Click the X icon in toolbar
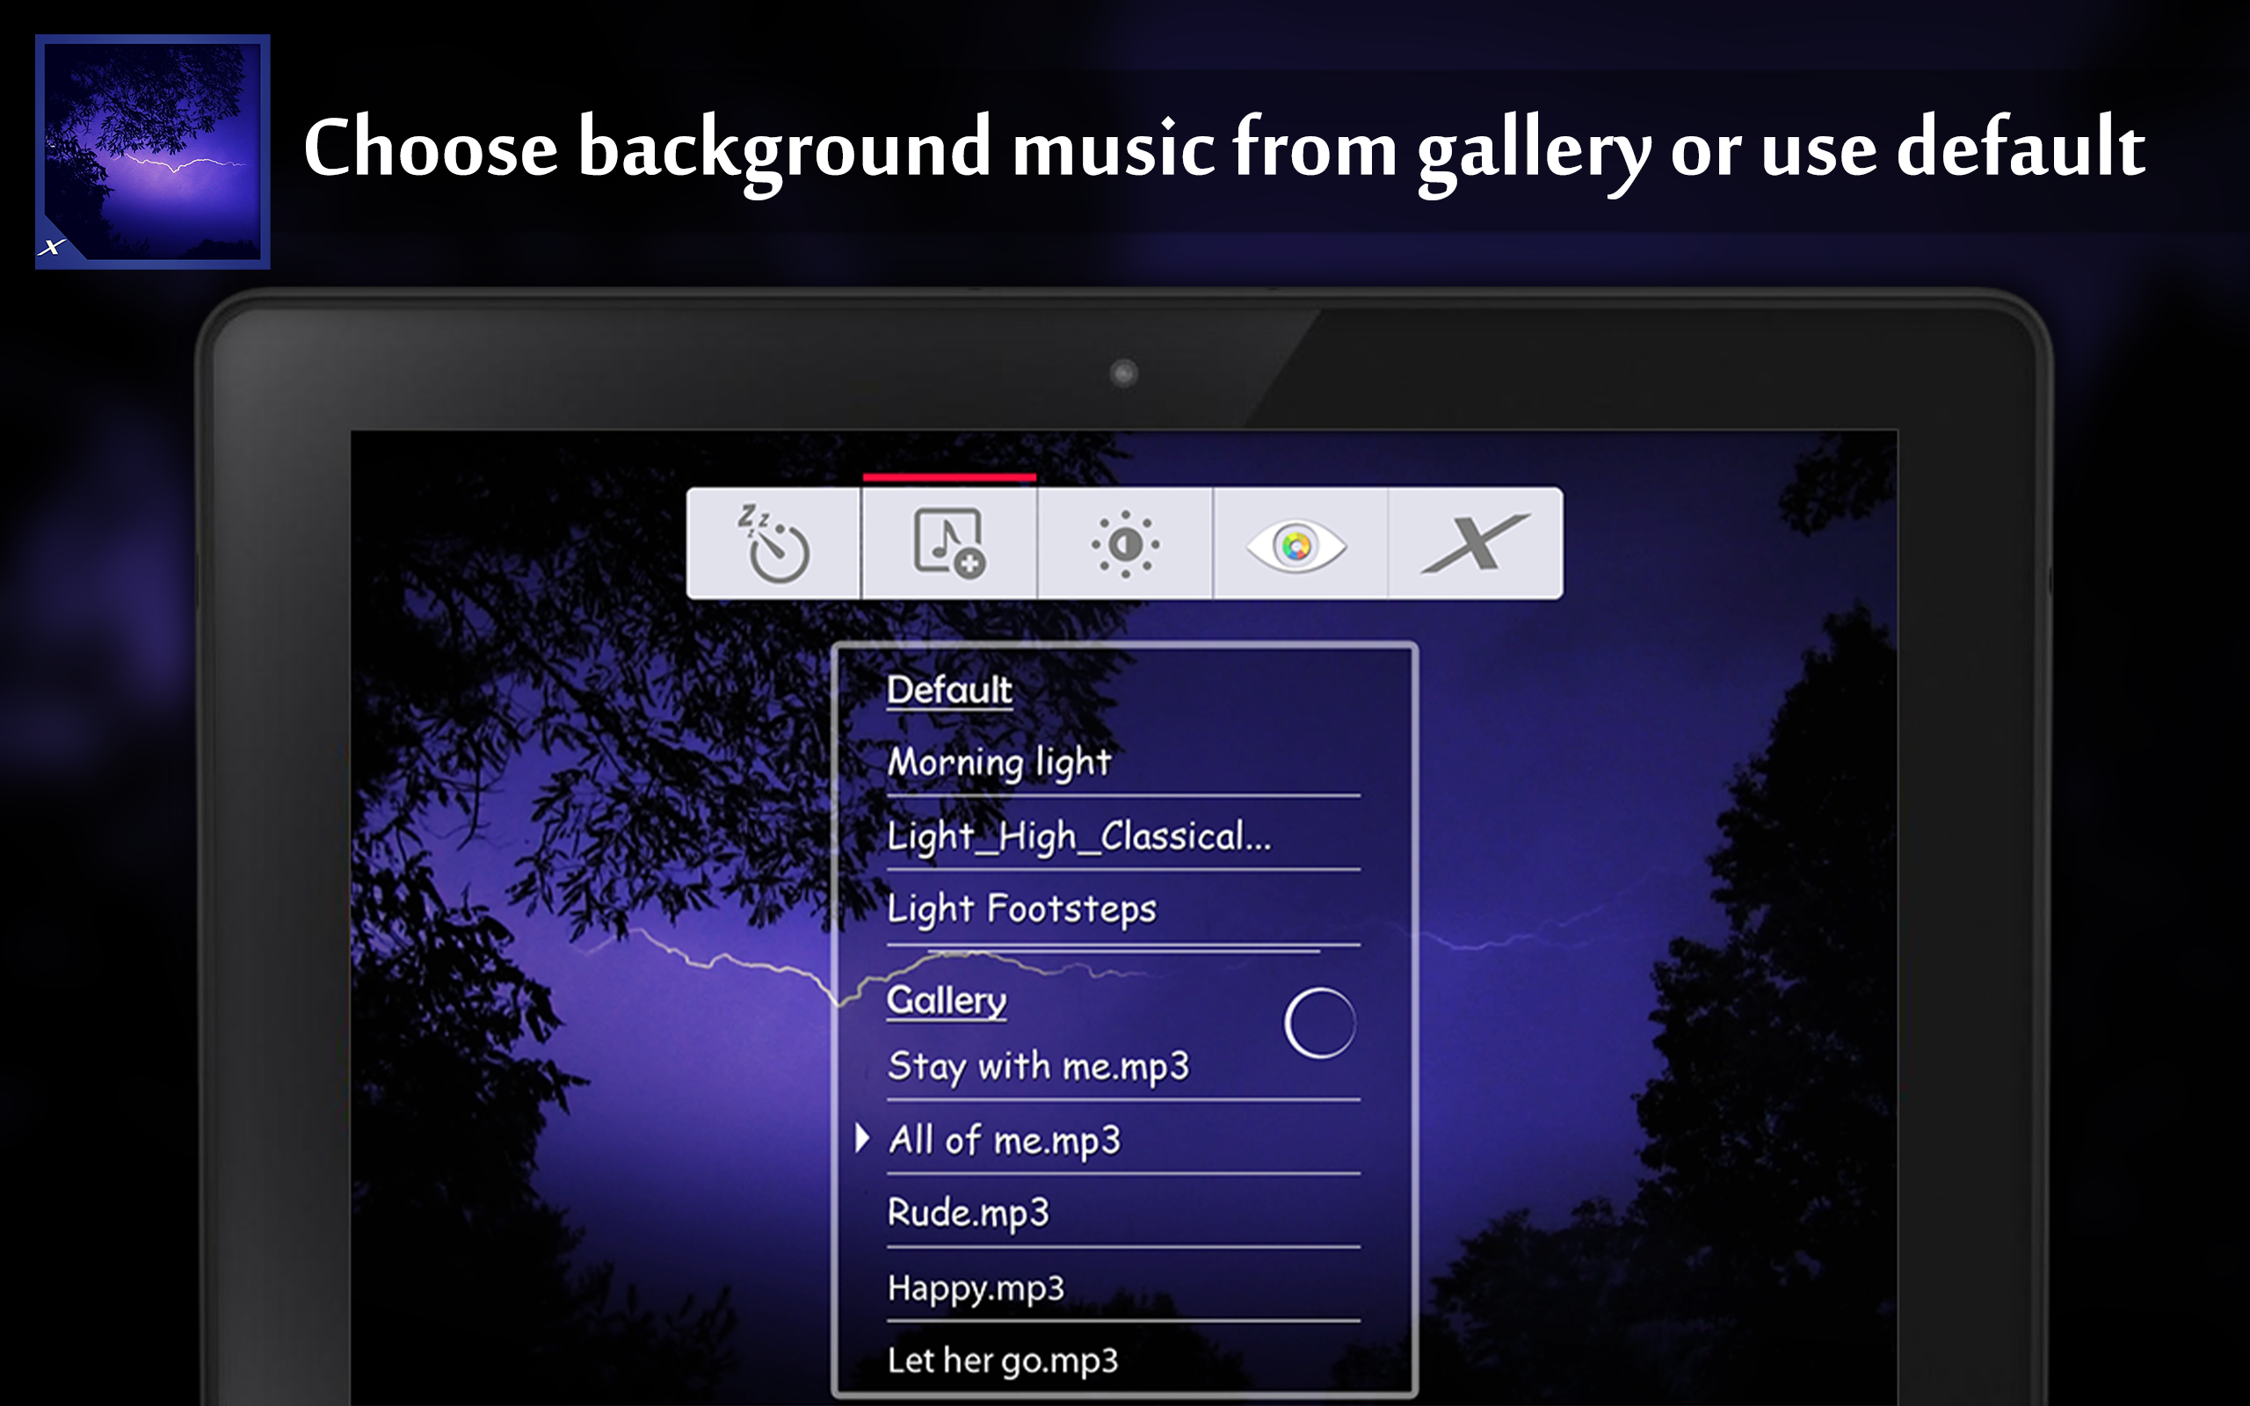The image size is (2250, 1406). pyautogui.click(x=1475, y=544)
